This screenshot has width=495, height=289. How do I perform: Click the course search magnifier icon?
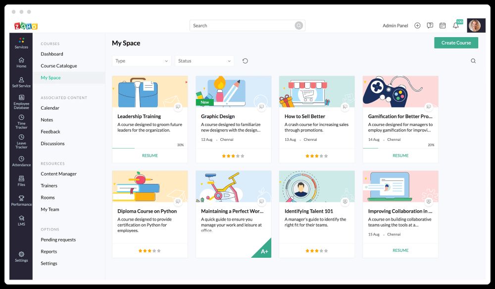coord(473,61)
